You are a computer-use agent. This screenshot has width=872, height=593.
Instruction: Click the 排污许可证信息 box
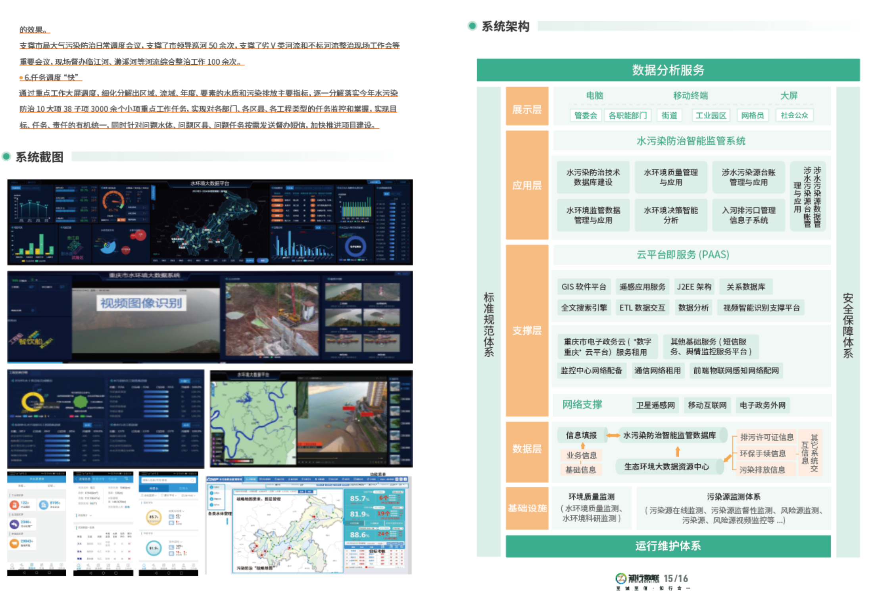766,437
